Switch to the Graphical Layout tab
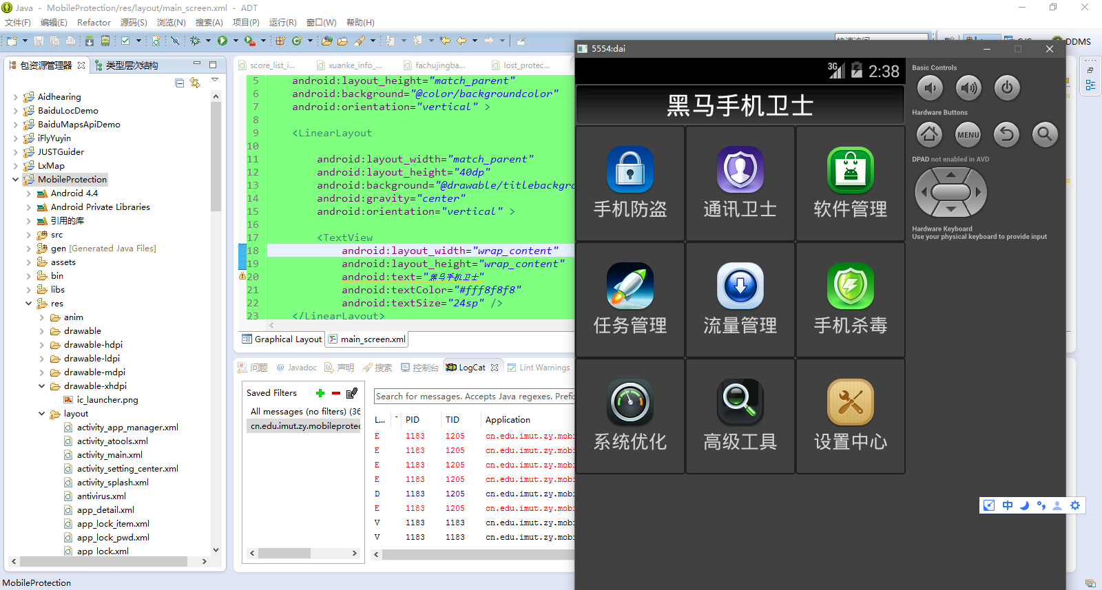Screen dimensions: 1102x590 pyautogui.click(x=282, y=339)
